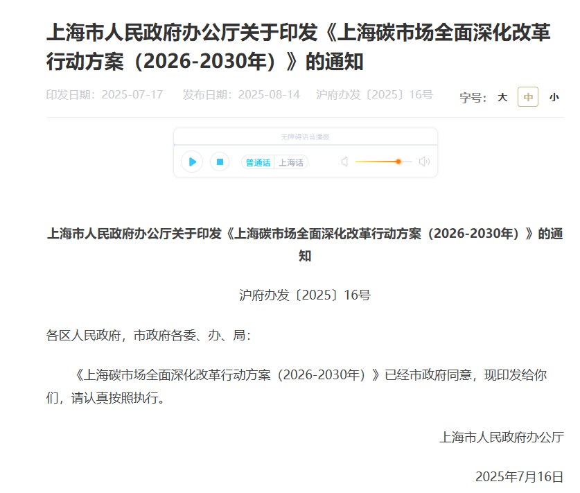Set font size to 中
Image resolution: width=580 pixels, height=493 pixels.
point(528,98)
